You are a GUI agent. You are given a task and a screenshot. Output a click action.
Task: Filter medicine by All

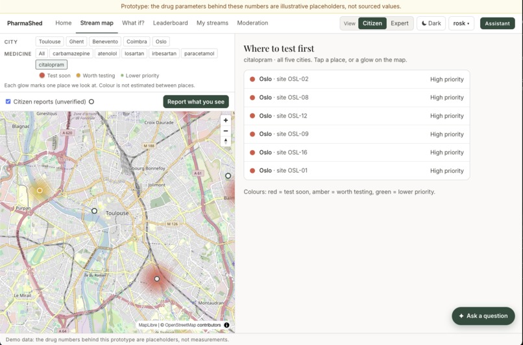click(x=42, y=54)
